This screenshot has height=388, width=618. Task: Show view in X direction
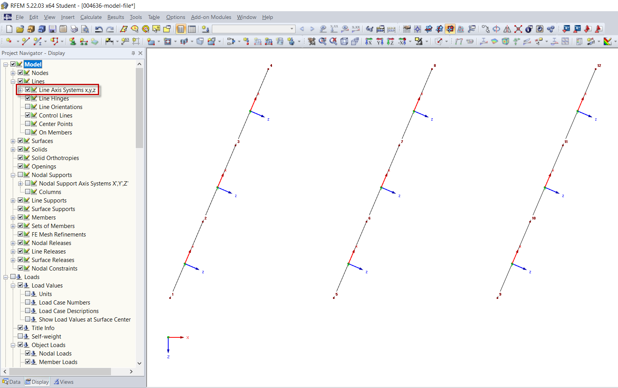[x=369, y=41]
